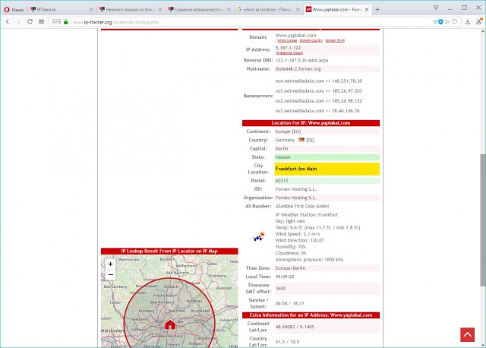Open the ad blocker badge showing 13
Image resolution: width=486 pixels, height=348 pixels.
[438, 22]
